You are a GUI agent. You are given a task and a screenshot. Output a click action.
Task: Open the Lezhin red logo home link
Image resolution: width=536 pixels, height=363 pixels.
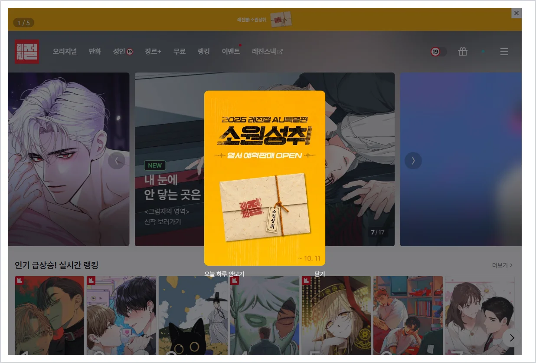27,52
